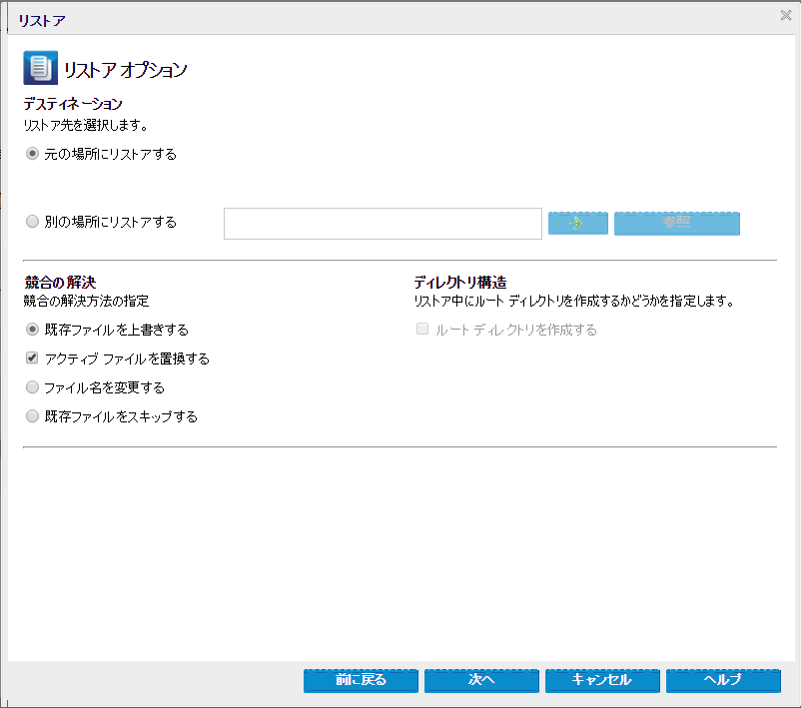
Task: Select 別の場所にリストアする radio button
Action: [x=32, y=221]
